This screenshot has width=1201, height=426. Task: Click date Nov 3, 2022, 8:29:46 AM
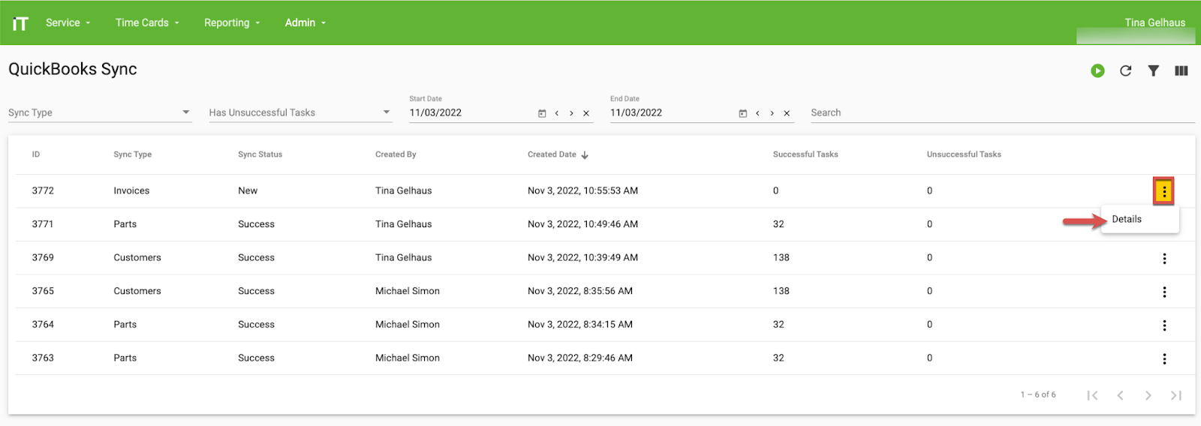tap(580, 358)
